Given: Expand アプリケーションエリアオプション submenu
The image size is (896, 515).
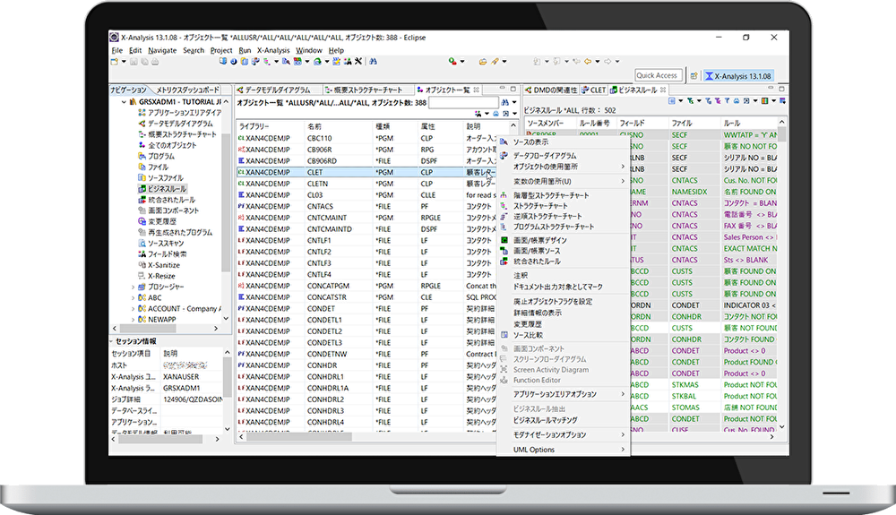Looking at the screenshot, I should tap(563, 394).
